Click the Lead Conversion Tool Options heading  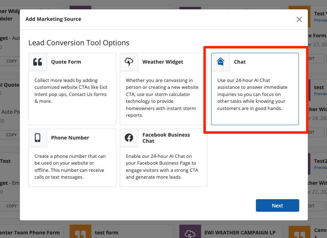[79, 43]
